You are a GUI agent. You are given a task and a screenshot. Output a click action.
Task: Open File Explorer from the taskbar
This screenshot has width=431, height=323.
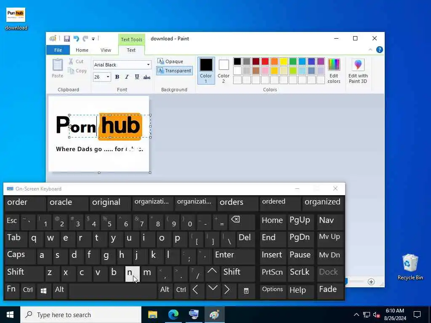[x=152, y=315]
